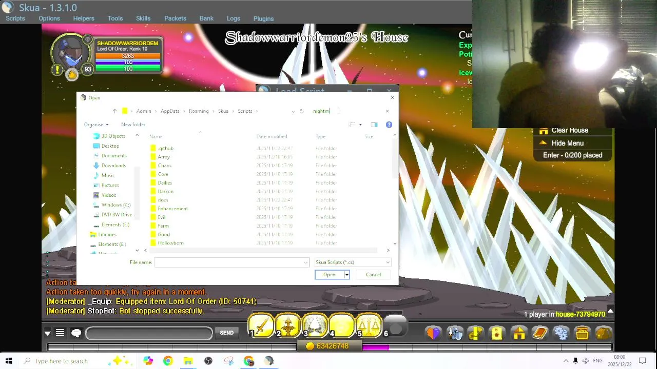Sort by Date modified column header

[x=272, y=136]
